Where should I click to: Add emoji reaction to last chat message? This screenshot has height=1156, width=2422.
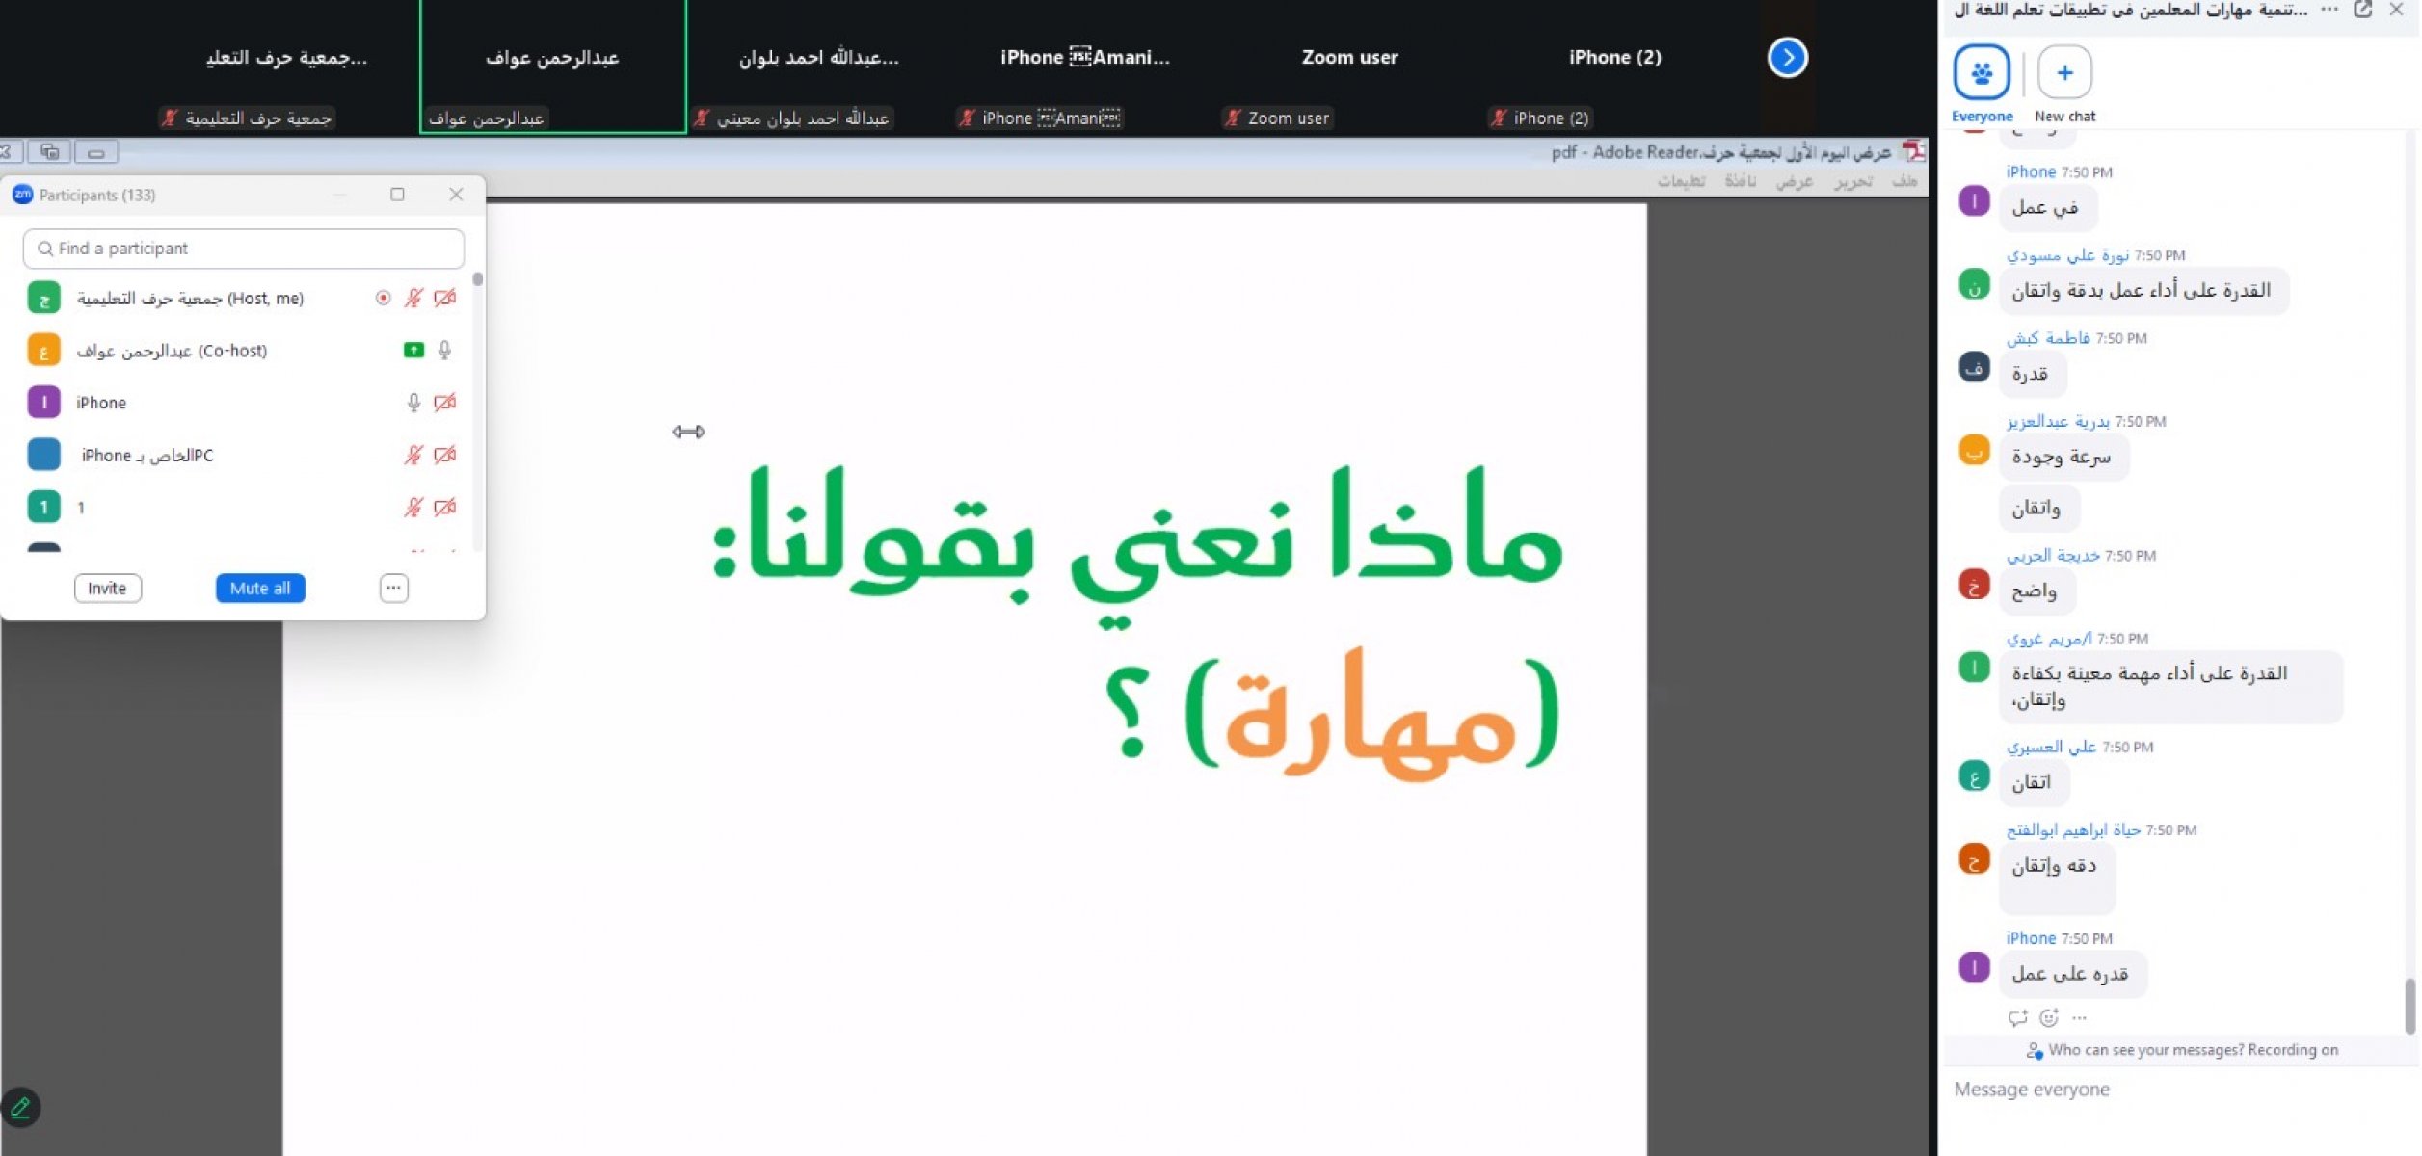2049,1017
